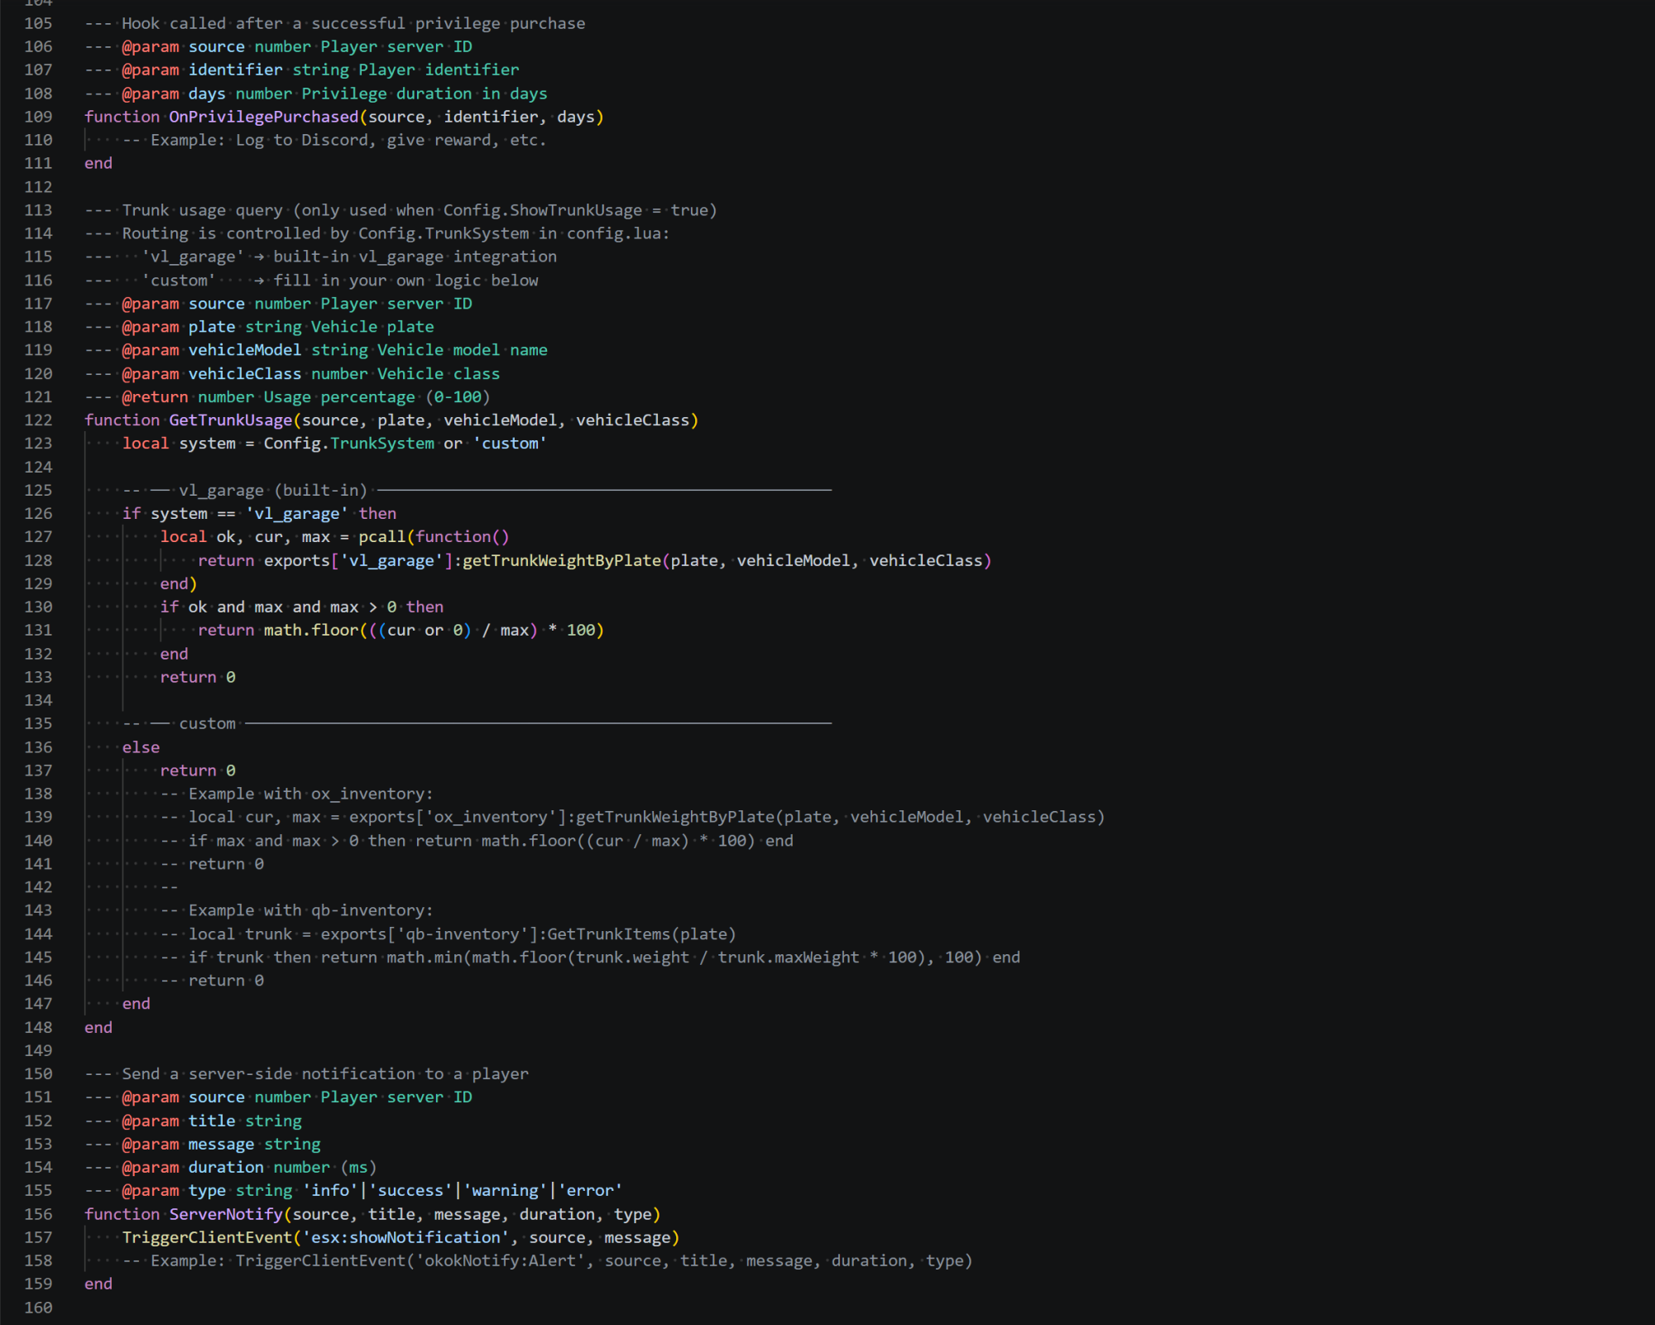
Task: Click 'if ok and max' on line 130
Action: click(x=221, y=607)
